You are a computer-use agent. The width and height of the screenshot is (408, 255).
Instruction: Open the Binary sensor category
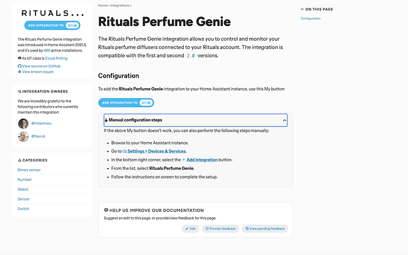30,170
